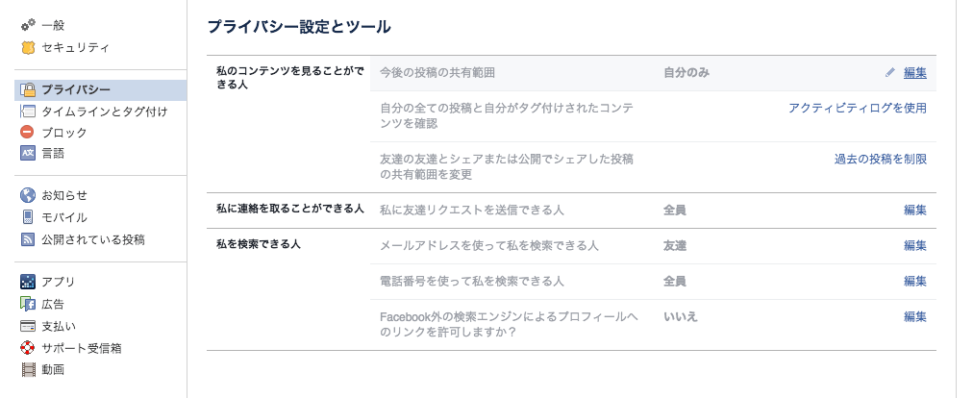The height and width of the screenshot is (398, 973).
Task: Click the security badge icon
Action: (28, 46)
